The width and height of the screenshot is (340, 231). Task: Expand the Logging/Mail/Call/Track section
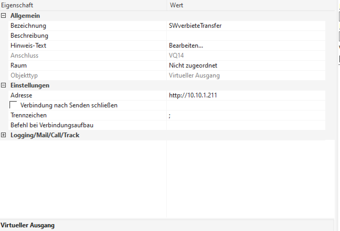(x=3, y=135)
